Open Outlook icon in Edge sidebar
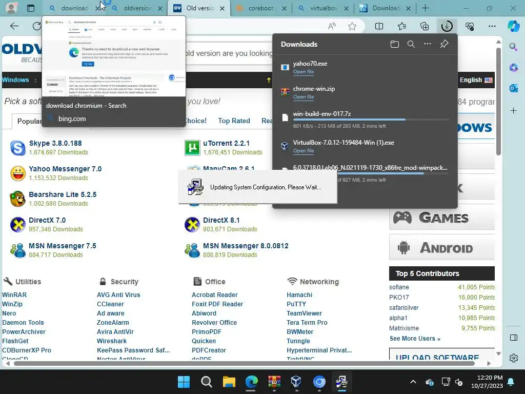This screenshot has height=394, width=525. [513, 88]
